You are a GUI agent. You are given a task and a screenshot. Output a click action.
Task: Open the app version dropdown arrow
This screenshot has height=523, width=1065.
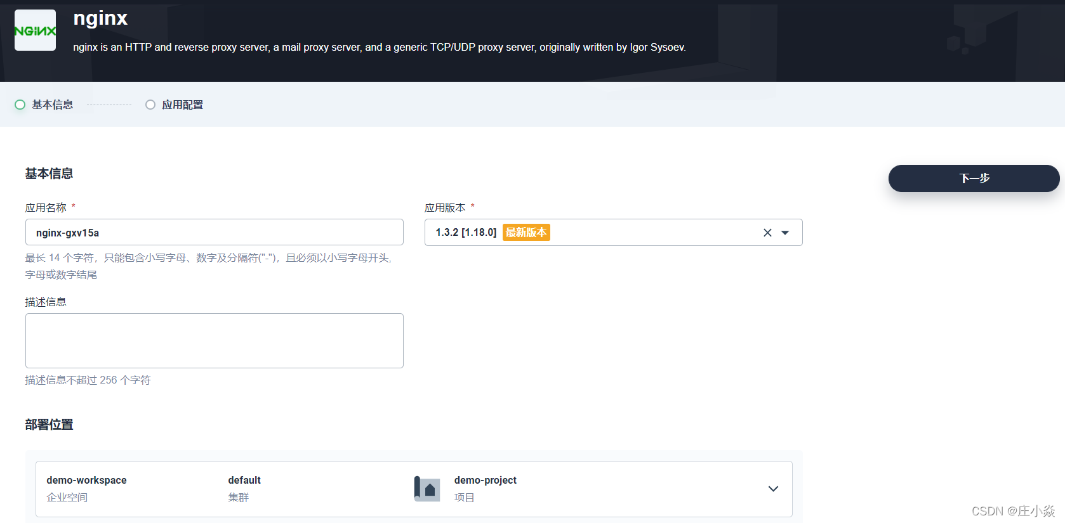[x=785, y=233]
